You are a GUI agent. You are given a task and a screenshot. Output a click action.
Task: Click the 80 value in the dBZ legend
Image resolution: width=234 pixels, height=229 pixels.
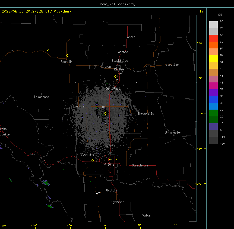click(222, 21)
